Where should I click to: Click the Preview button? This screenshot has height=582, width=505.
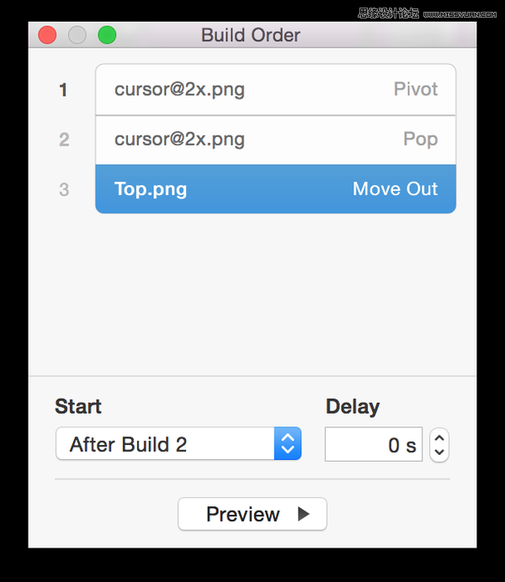tap(252, 514)
